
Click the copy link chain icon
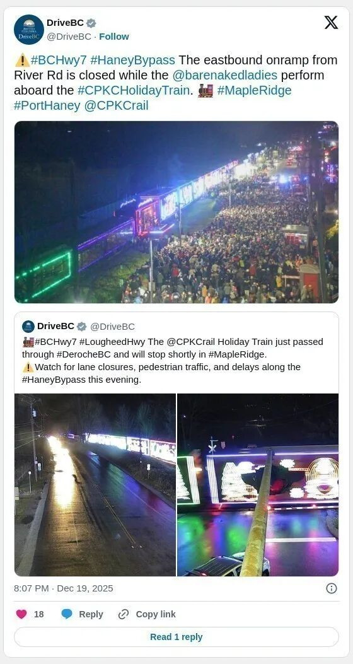[x=123, y=614]
